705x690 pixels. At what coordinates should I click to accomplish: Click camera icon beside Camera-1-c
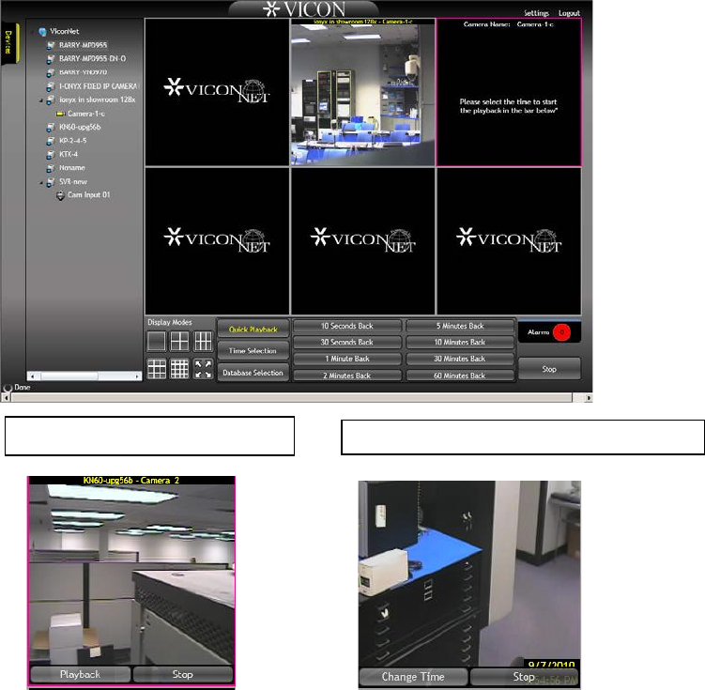tap(61, 114)
